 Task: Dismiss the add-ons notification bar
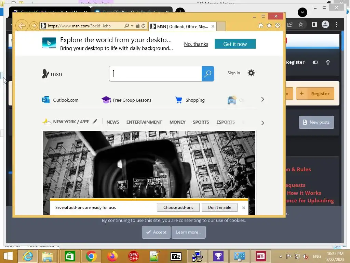coord(243,208)
